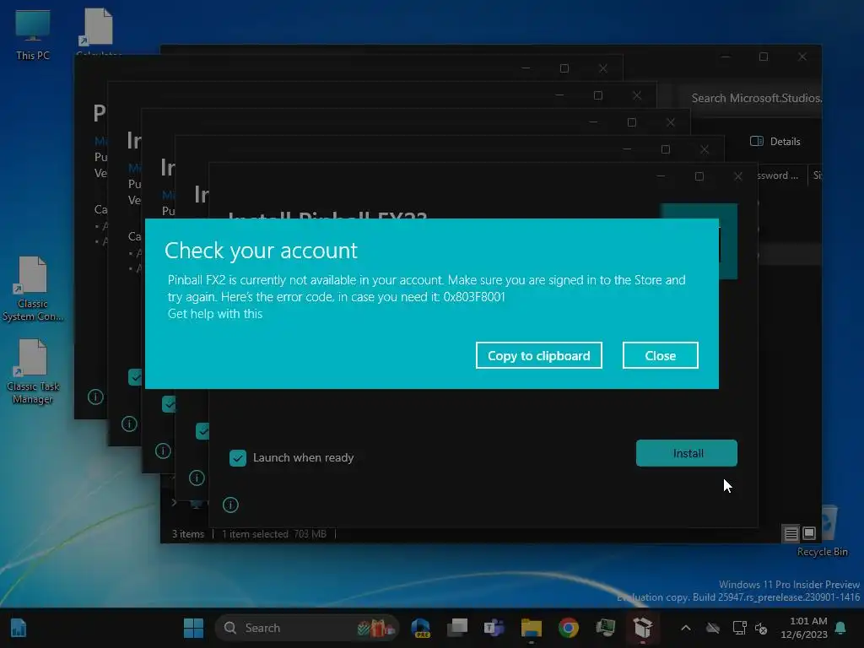This screenshot has height=648, width=864.
Task: Click the cloud sync tray icon
Action: 713,628
